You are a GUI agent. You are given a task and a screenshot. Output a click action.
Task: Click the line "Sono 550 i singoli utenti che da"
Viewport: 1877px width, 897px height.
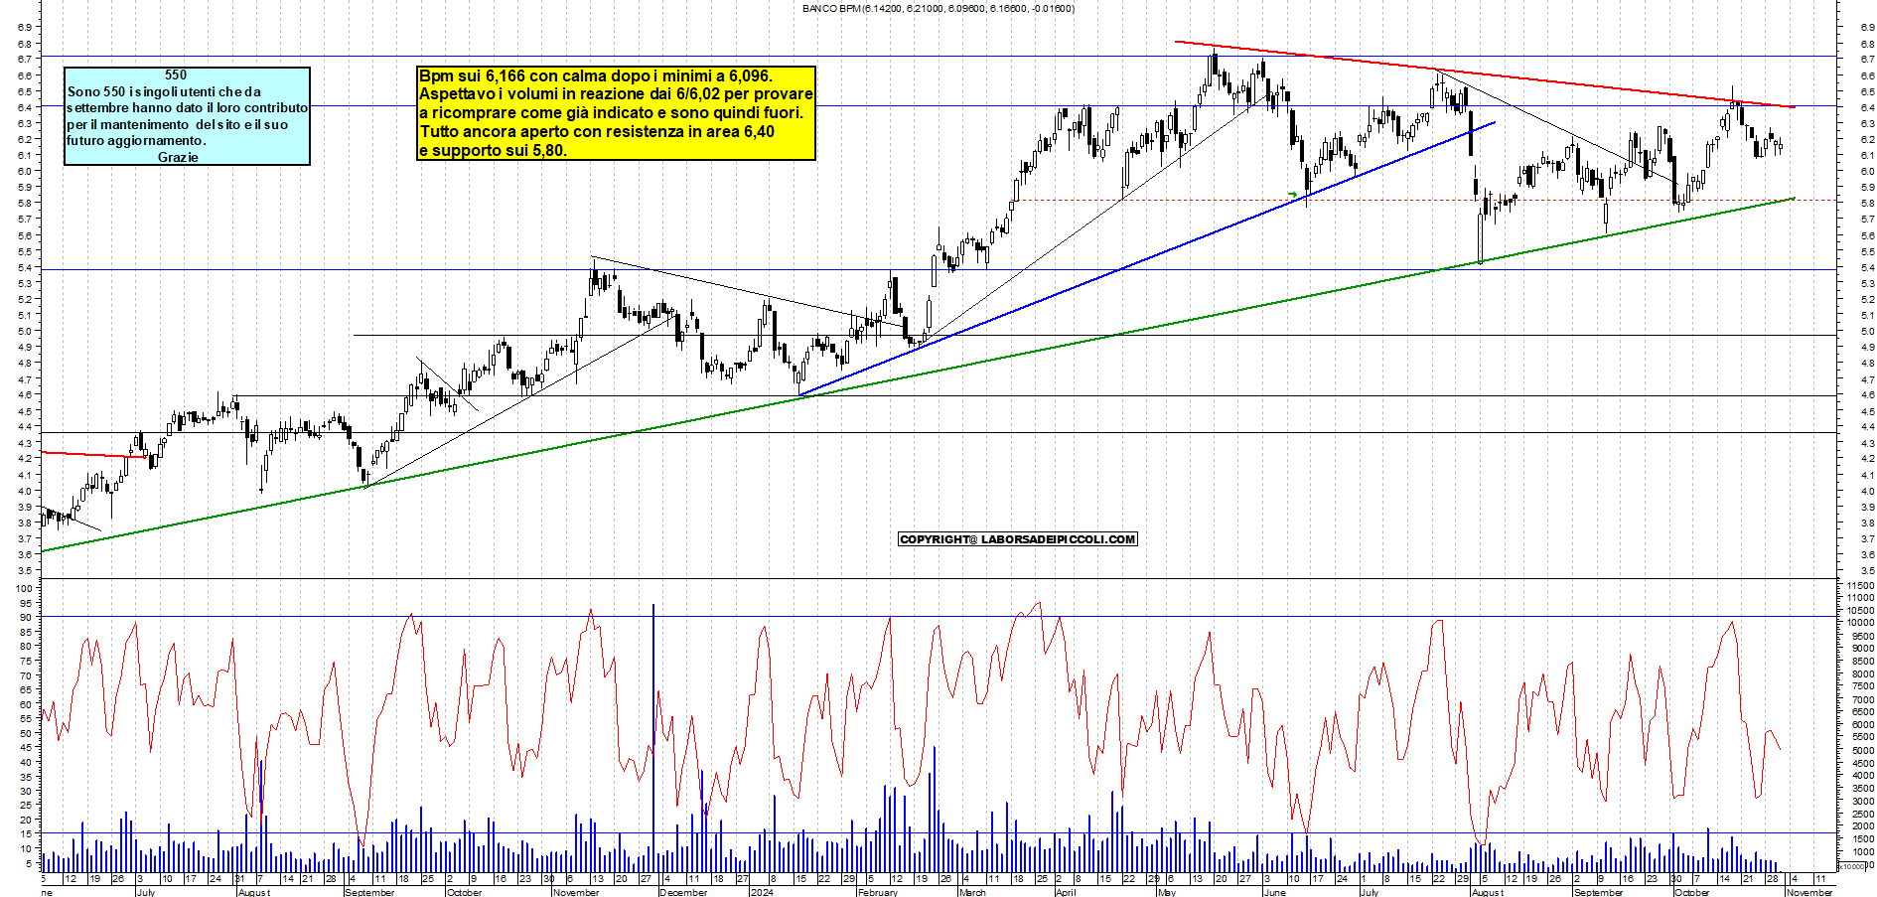click(x=164, y=91)
